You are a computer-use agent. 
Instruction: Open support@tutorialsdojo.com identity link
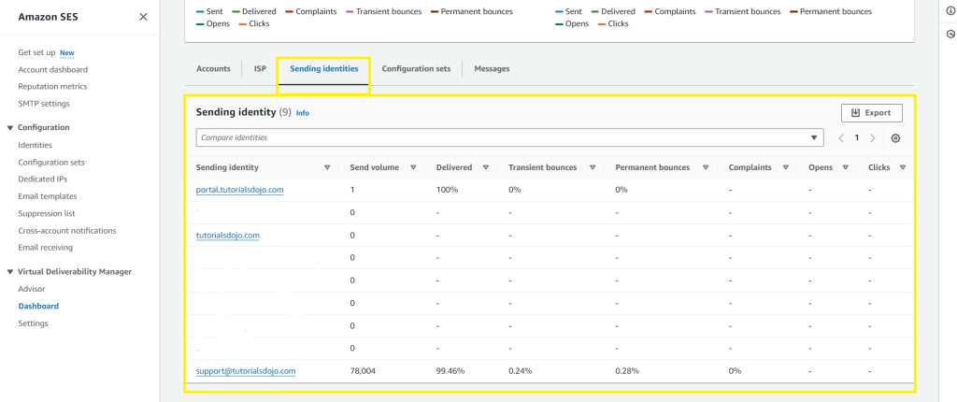point(246,371)
